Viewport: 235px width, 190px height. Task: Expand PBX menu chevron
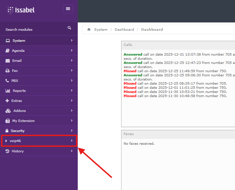pyautogui.click(x=72, y=80)
